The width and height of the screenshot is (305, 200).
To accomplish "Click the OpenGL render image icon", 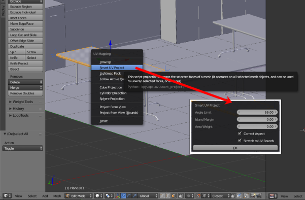I will click(253, 196).
